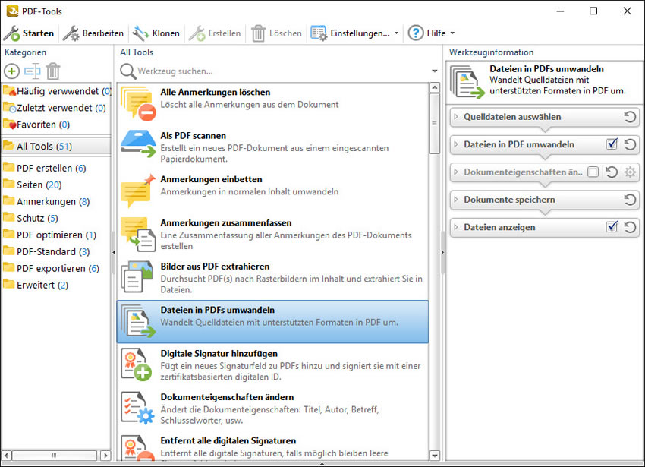Click the Dateien in PDFs umwandeln list icon
Screen dimensions: 645x467
pyautogui.click(x=138, y=320)
